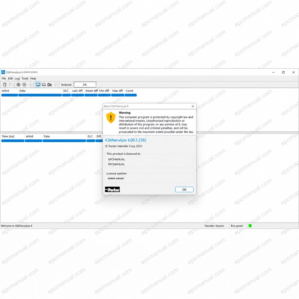Click the Min diff column header
This screenshot has width=299, height=299.
tap(104, 91)
